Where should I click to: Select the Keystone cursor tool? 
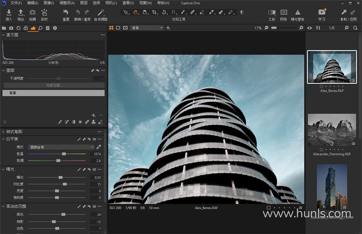click(173, 12)
